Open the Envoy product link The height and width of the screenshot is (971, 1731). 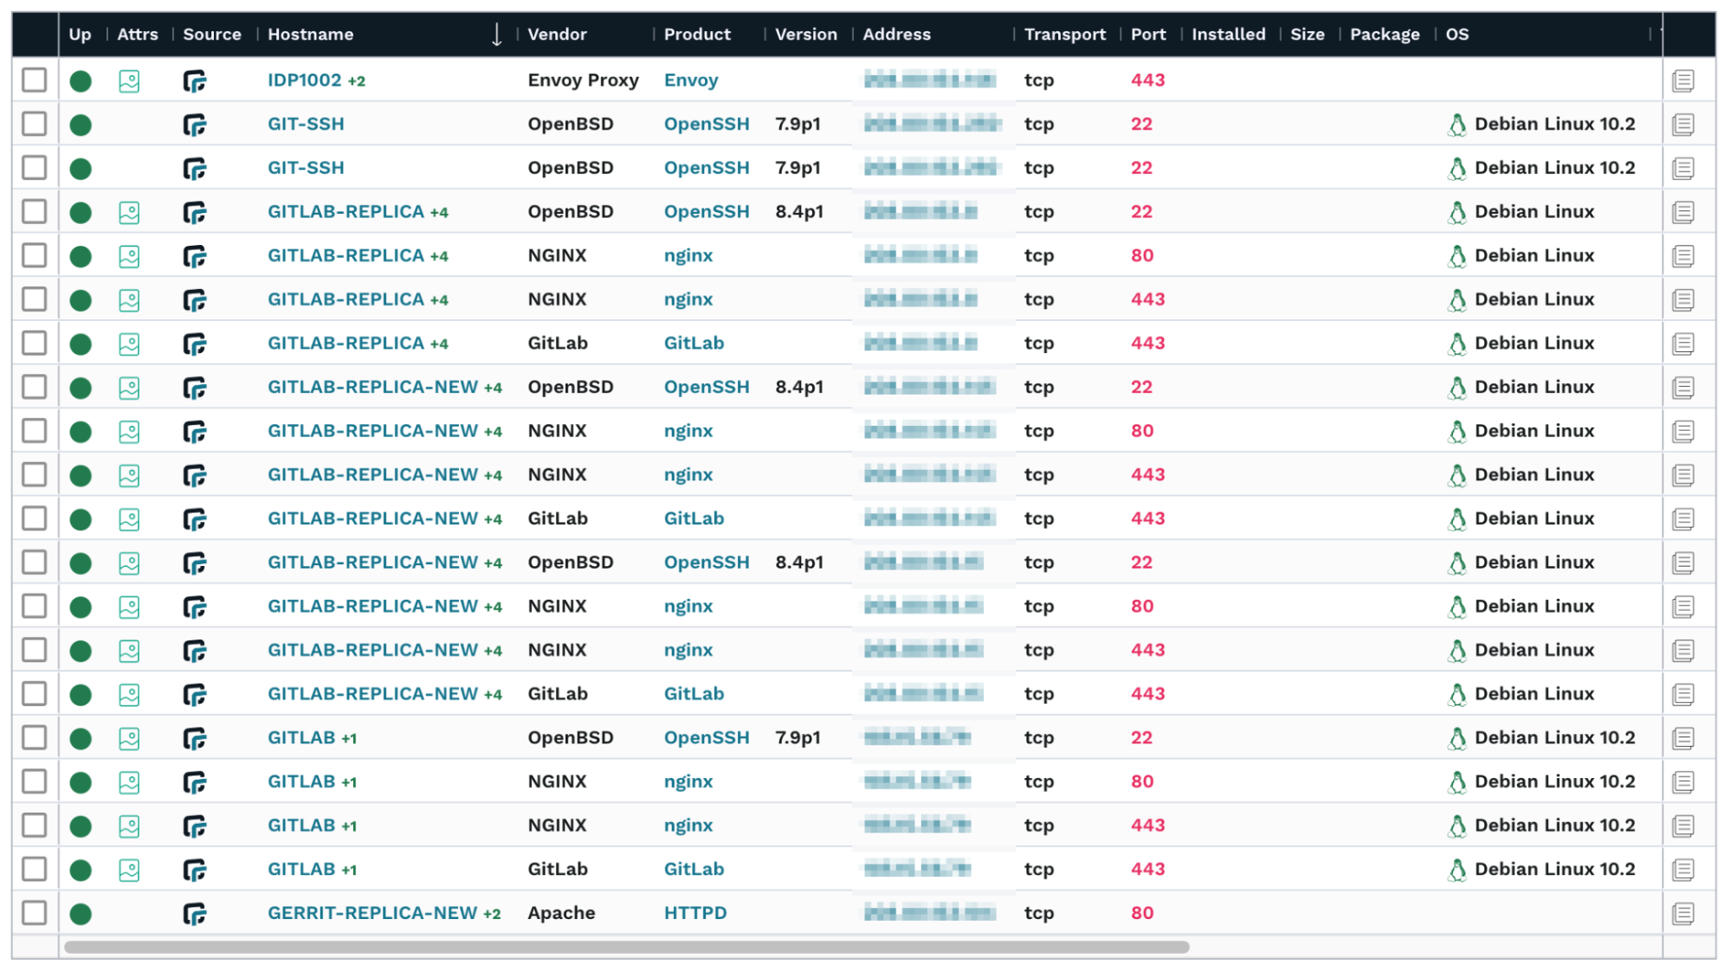[690, 80]
